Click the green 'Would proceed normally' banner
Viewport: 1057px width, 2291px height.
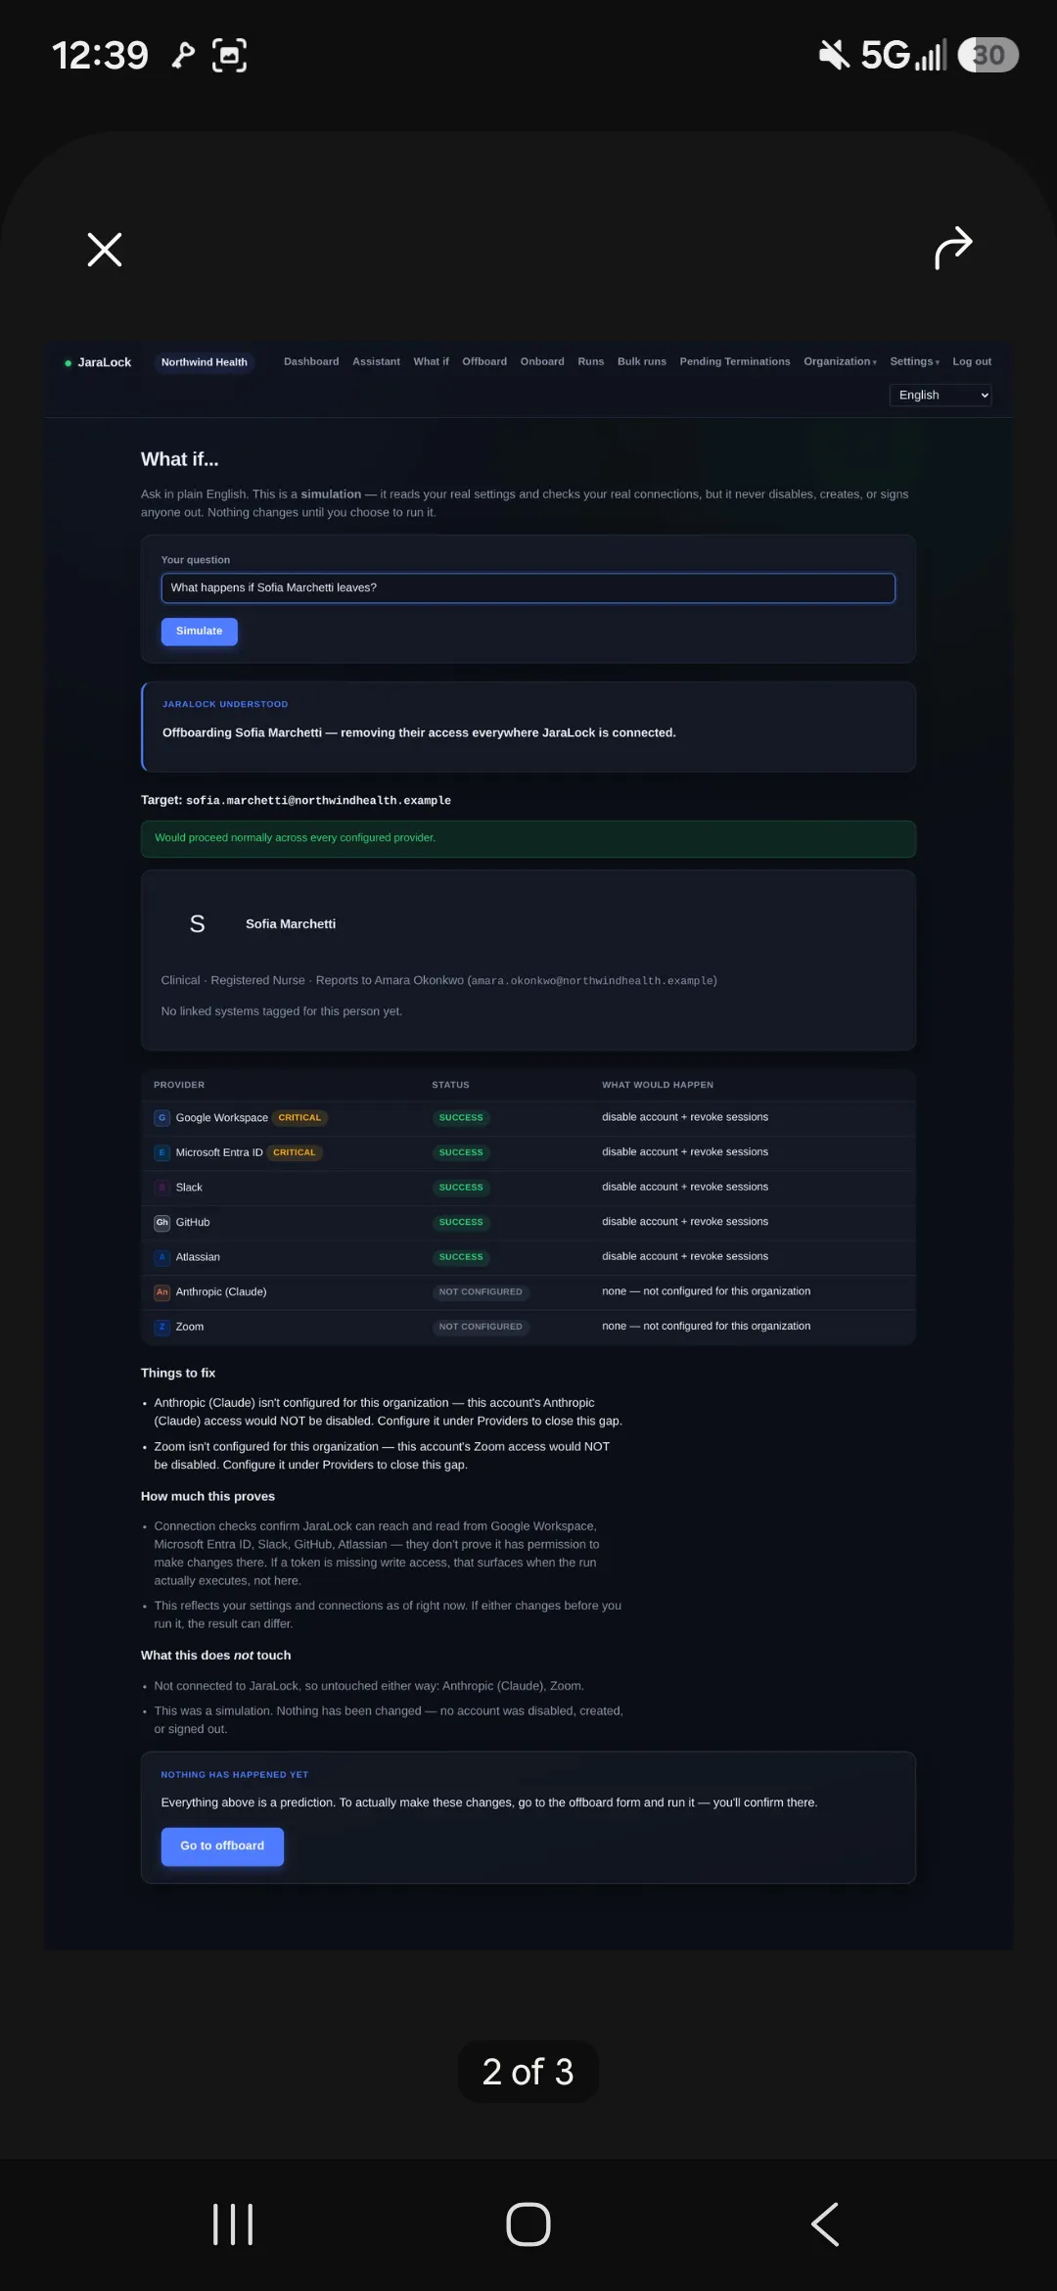pos(528,839)
